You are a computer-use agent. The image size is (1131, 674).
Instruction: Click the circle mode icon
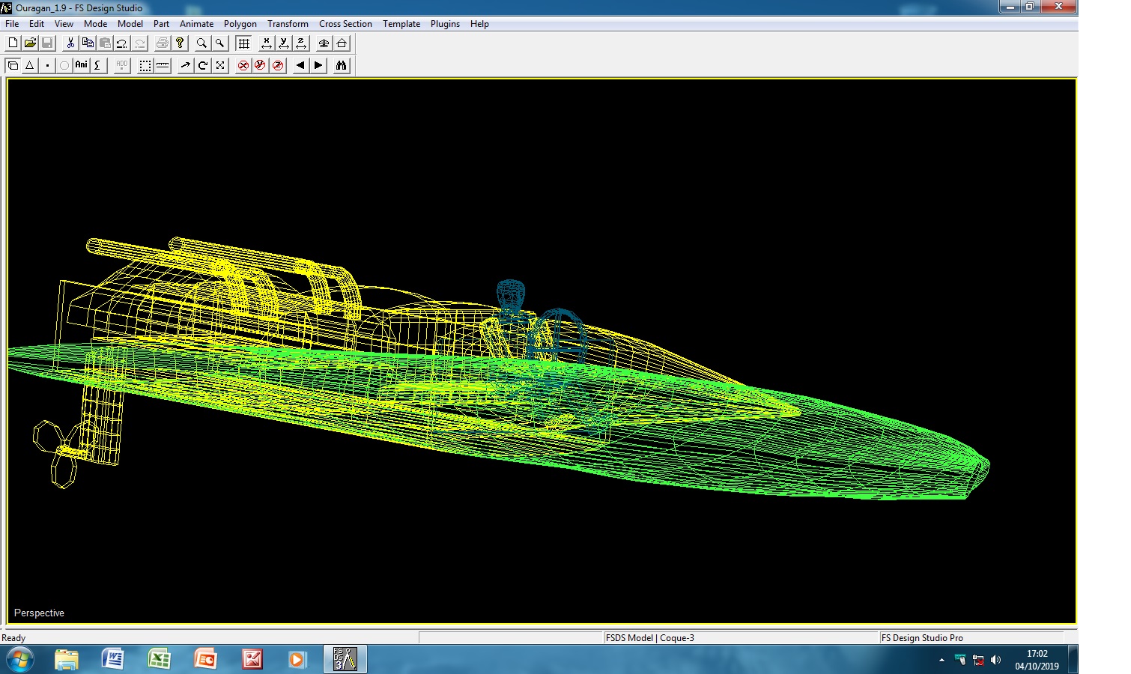pos(64,65)
